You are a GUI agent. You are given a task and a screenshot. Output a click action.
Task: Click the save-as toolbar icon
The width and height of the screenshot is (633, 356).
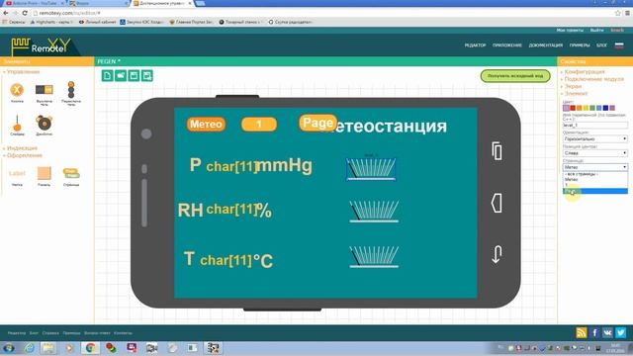(x=147, y=75)
